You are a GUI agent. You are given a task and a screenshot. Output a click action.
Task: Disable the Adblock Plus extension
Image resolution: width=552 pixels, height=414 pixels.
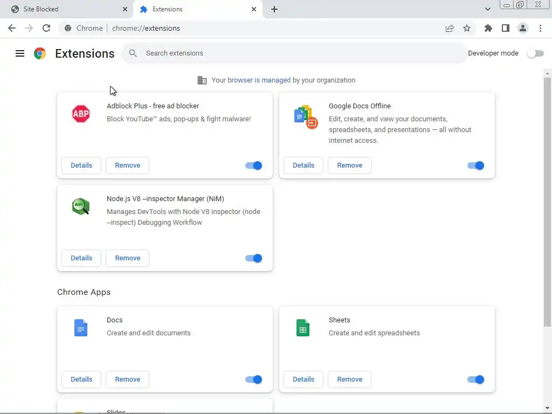coord(254,165)
